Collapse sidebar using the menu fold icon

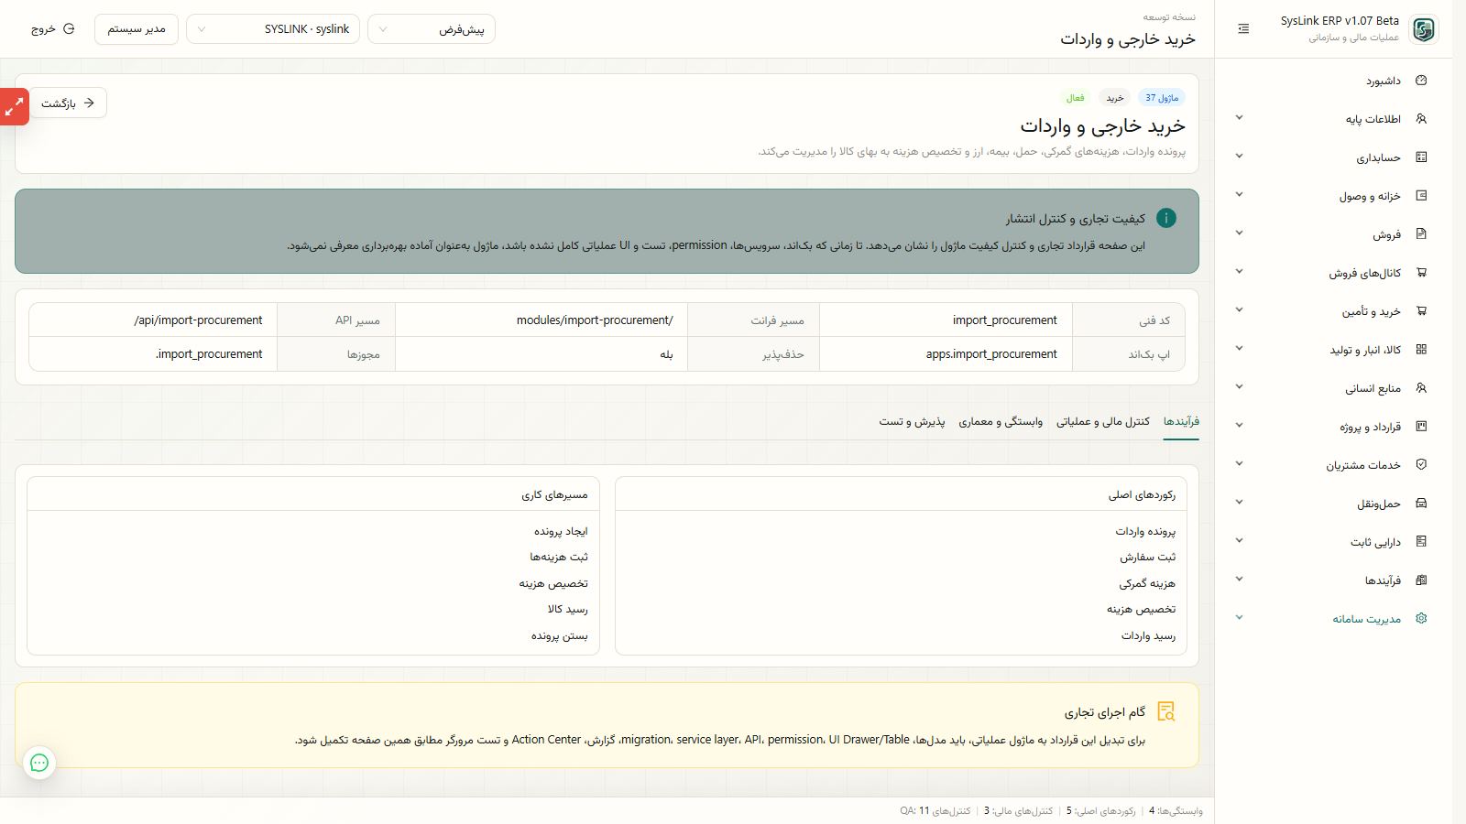1243,29
